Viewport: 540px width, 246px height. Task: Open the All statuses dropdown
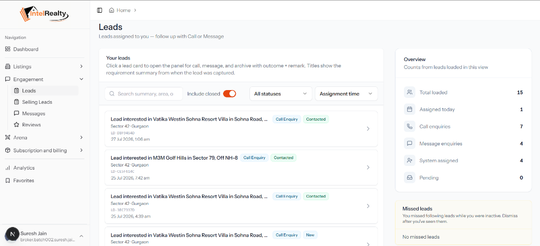281,94
